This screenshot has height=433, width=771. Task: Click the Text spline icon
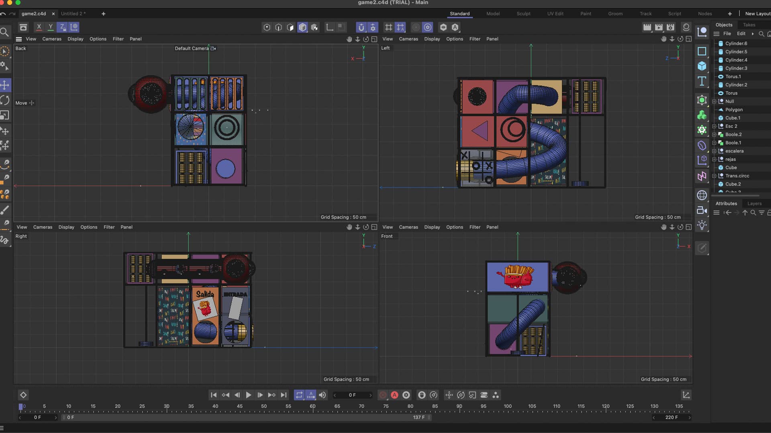tap(702, 81)
